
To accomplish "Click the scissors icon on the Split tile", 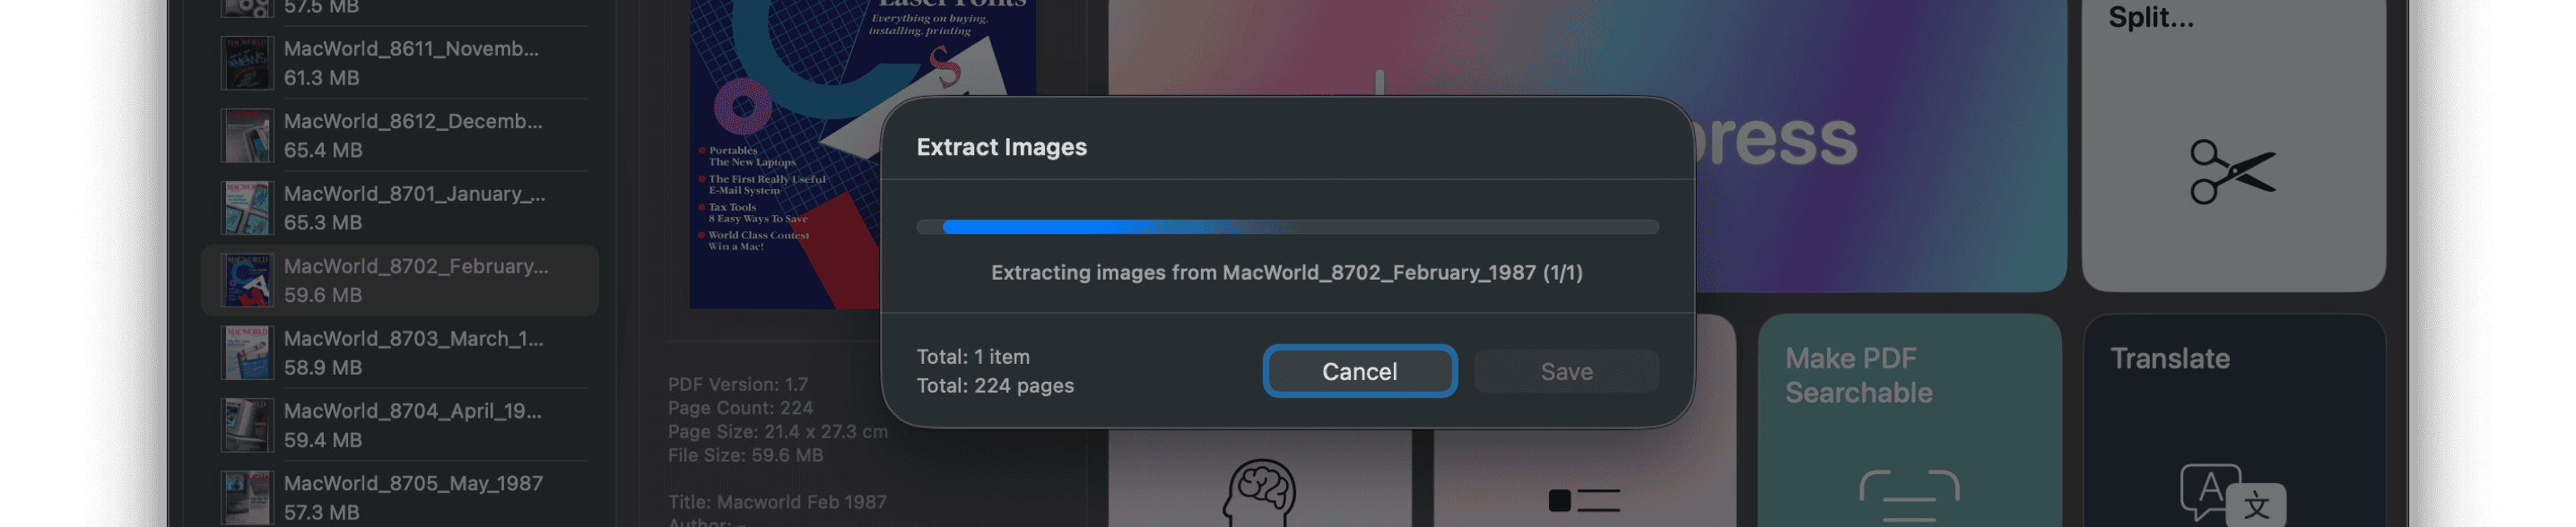I will (x=2231, y=172).
